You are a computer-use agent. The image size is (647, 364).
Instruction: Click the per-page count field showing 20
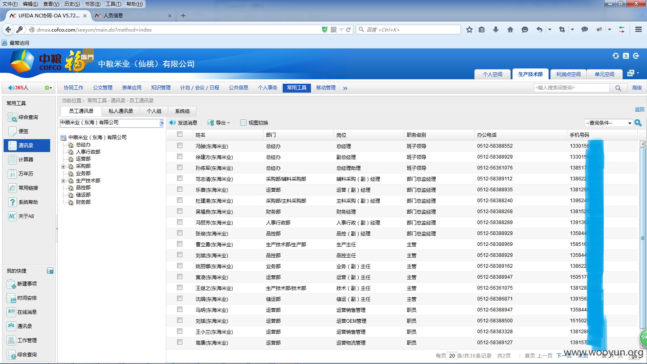click(452, 356)
